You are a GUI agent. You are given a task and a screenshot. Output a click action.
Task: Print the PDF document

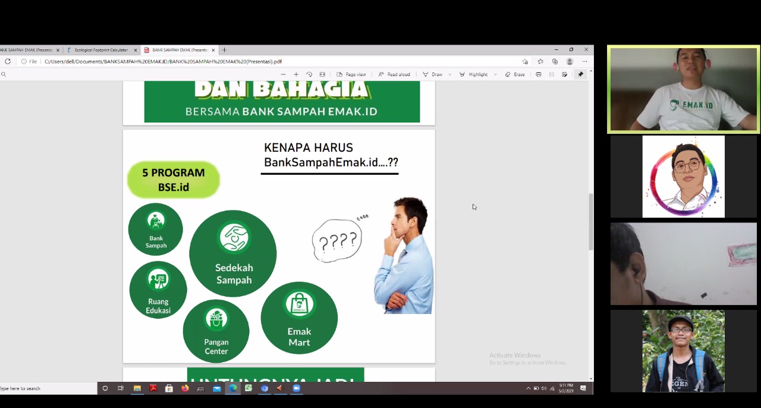coord(539,74)
